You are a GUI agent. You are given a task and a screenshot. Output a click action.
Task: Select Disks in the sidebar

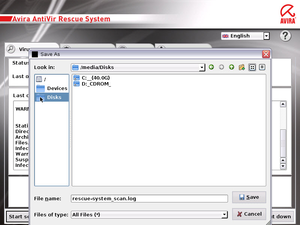click(x=52, y=97)
